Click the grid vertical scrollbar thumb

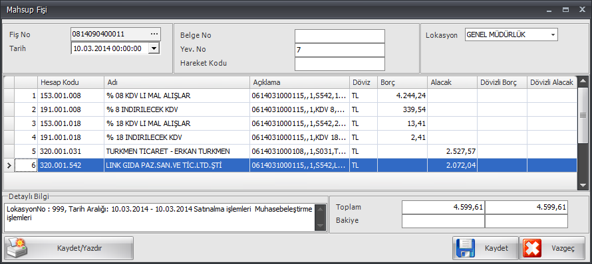coord(583,115)
